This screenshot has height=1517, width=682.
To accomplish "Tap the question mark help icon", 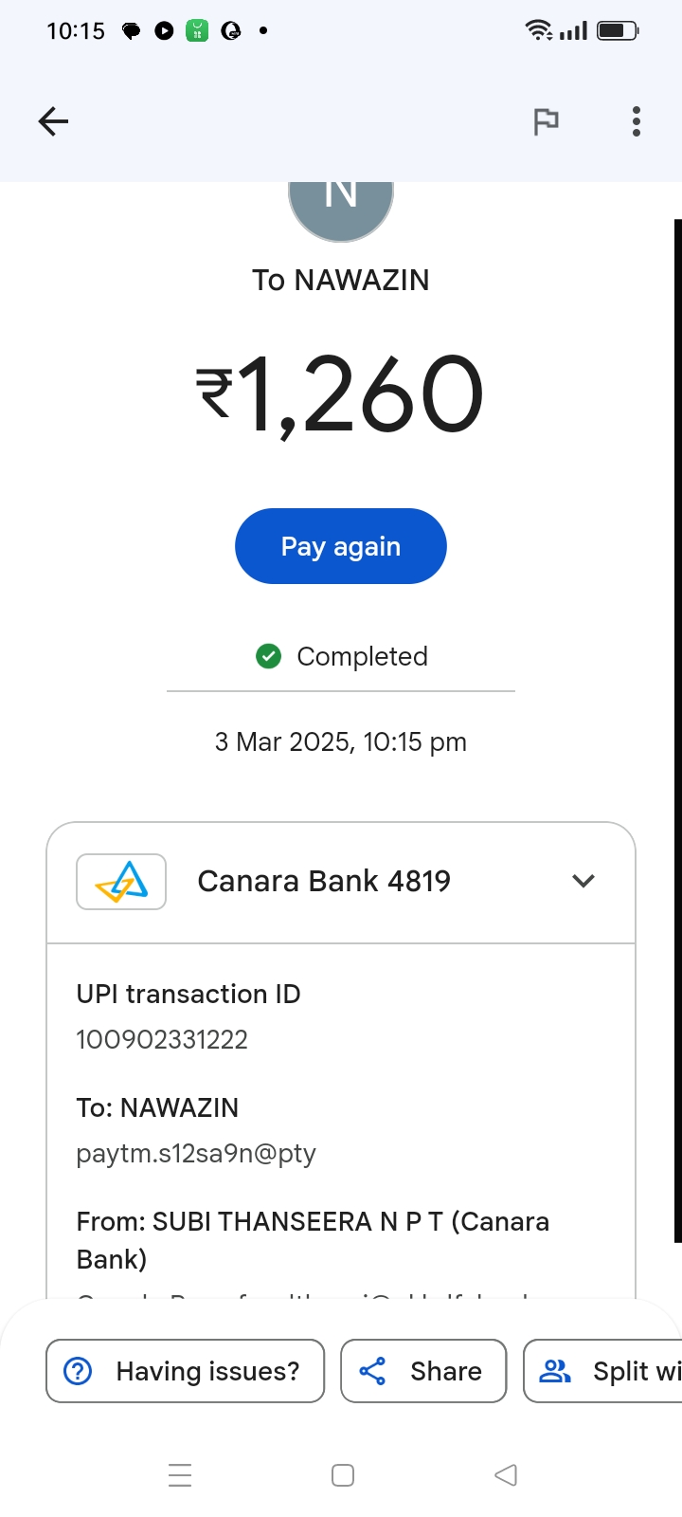I will (x=78, y=1371).
